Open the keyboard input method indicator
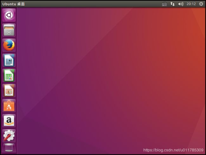 coord(164,4)
